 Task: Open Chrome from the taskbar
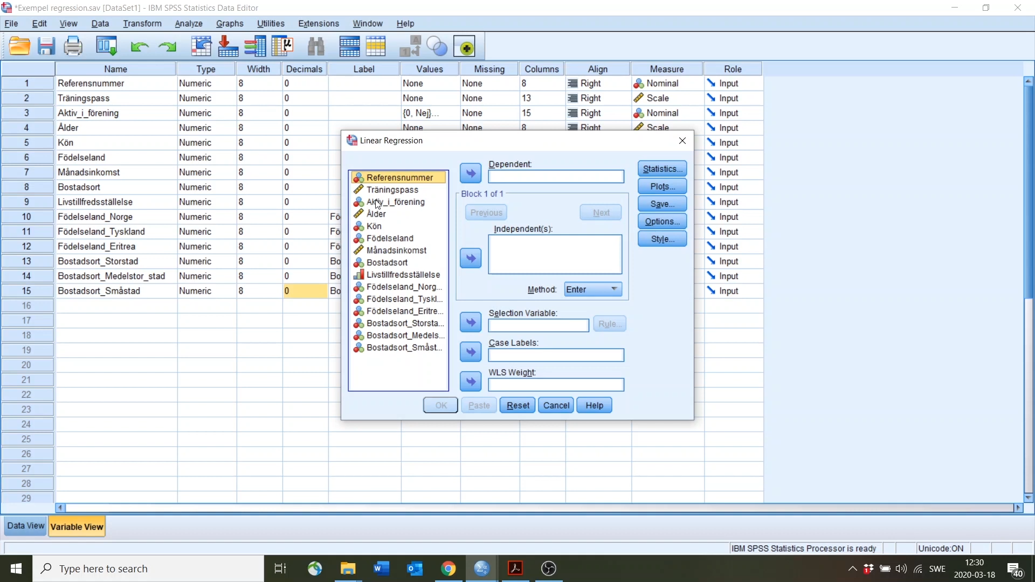point(448,569)
